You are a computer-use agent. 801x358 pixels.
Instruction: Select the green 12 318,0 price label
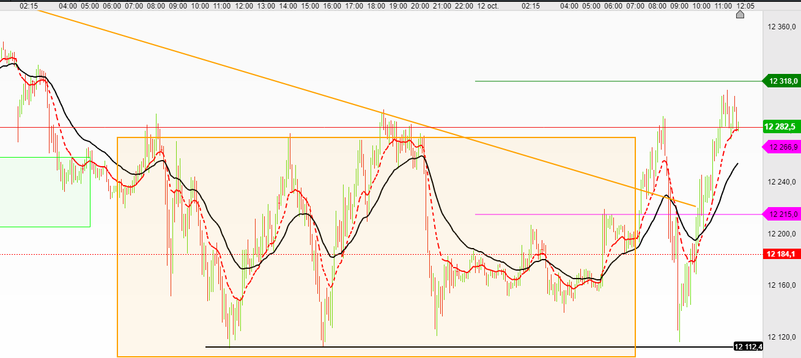click(x=781, y=81)
